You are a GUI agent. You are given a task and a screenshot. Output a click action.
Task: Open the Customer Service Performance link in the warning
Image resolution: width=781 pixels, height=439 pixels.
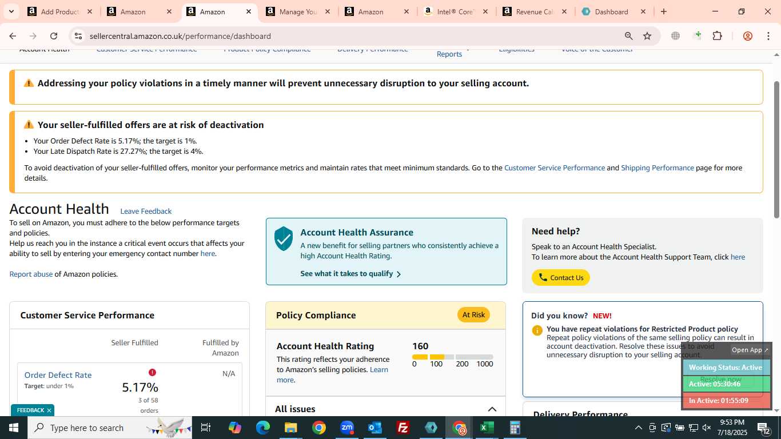555,168
